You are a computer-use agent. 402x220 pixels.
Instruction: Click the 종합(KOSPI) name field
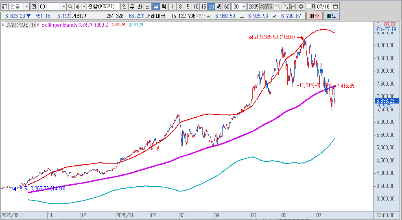click(x=103, y=6)
